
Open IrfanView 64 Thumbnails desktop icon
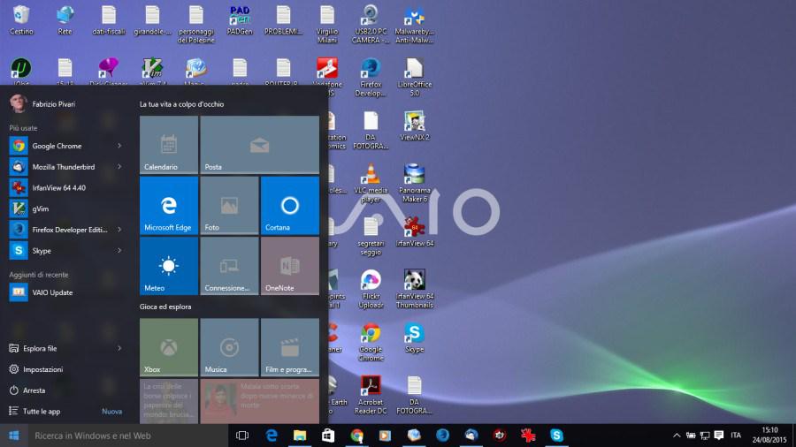(x=414, y=289)
